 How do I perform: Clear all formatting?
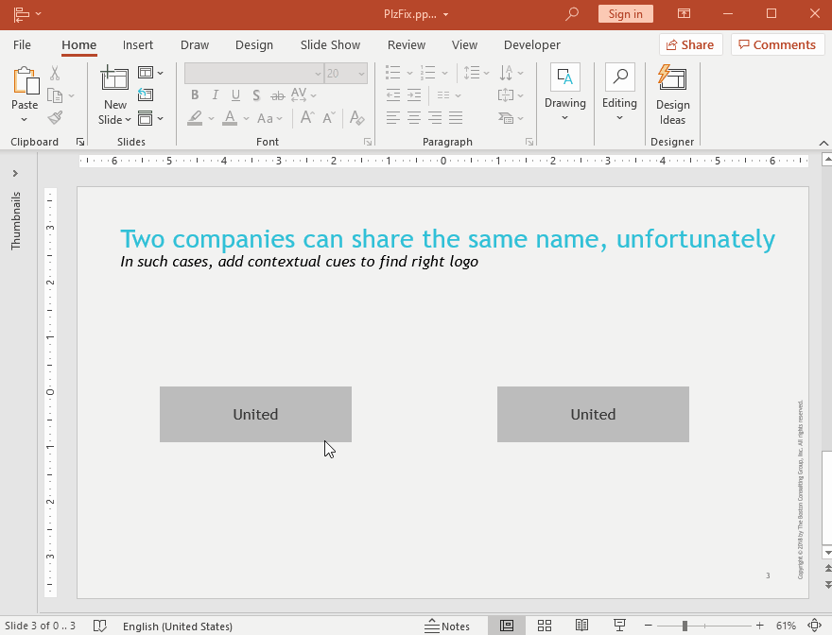[x=356, y=118]
